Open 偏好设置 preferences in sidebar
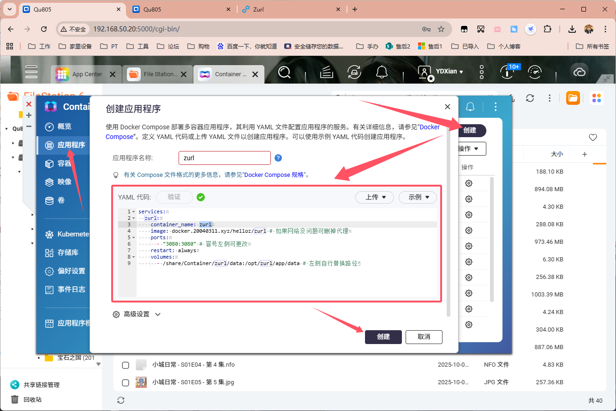 click(71, 271)
